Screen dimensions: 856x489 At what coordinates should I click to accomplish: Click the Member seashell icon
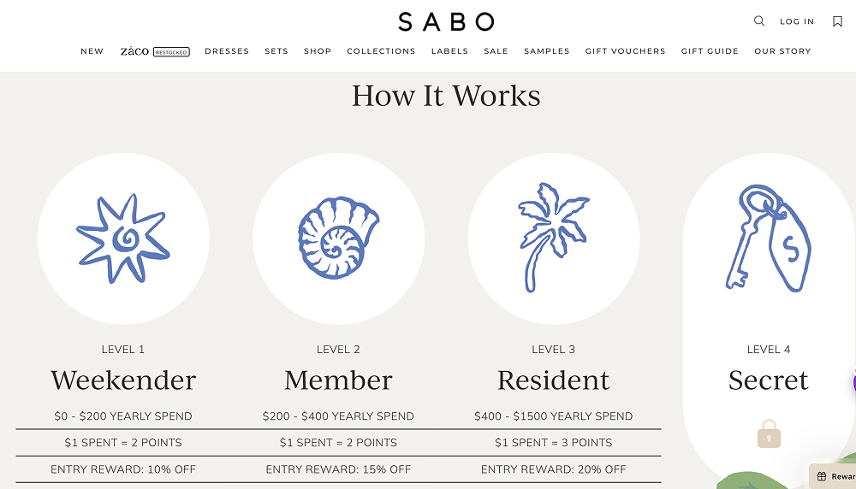click(x=338, y=238)
